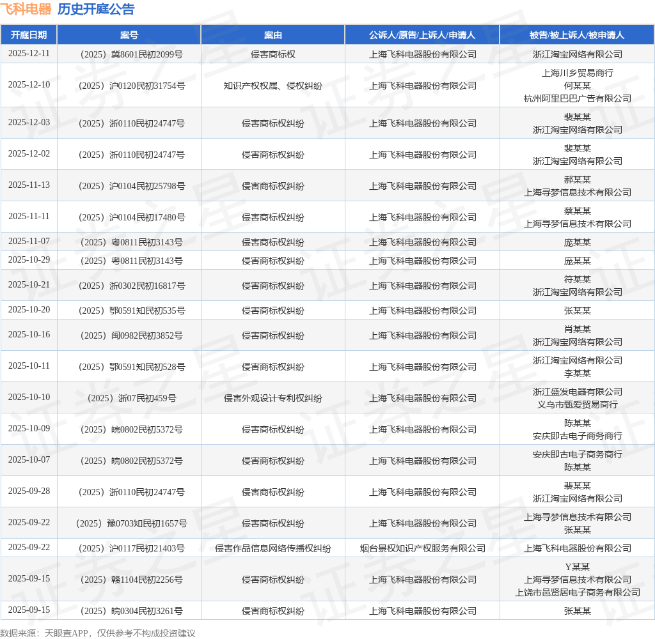The height and width of the screenshot is (639, 655).
Task: Click defendant 郝某某
Action: pos(578,180)
